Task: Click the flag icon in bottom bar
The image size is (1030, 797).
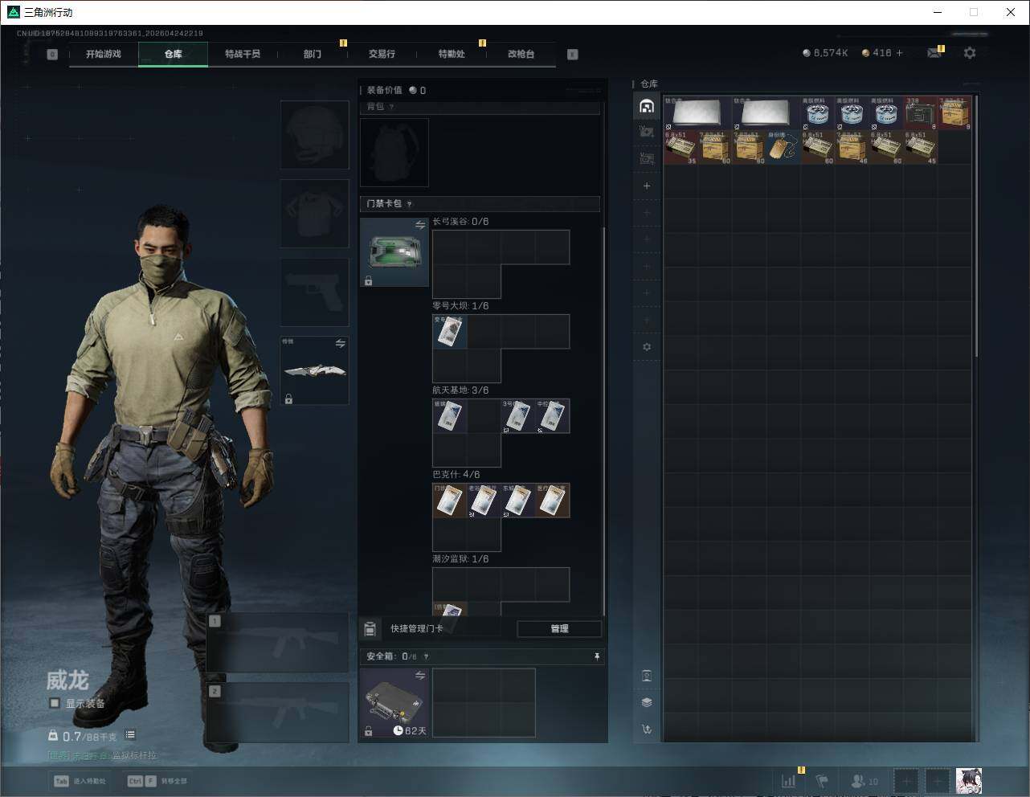Action: (822, 781)
